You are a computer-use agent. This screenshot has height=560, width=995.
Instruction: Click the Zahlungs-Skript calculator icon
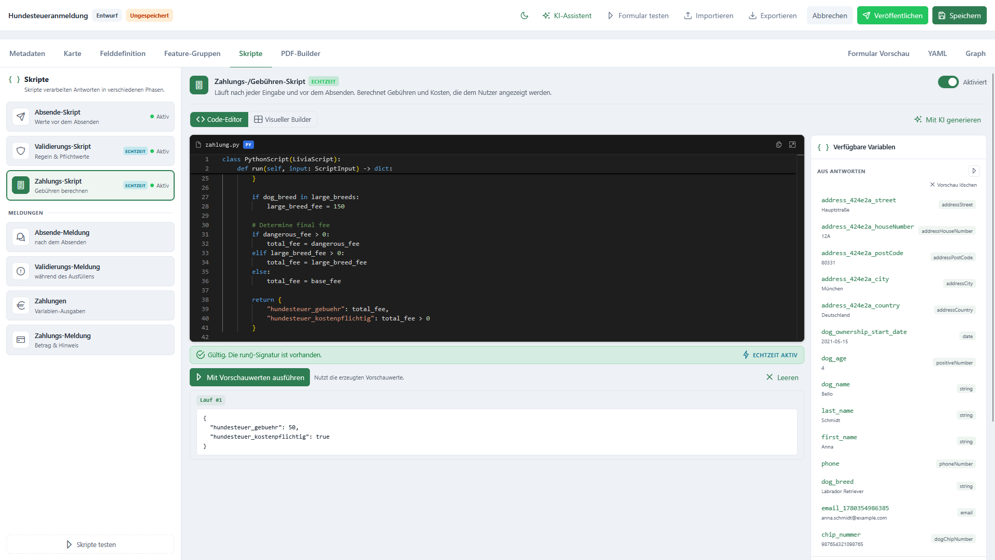click(21, 186)
